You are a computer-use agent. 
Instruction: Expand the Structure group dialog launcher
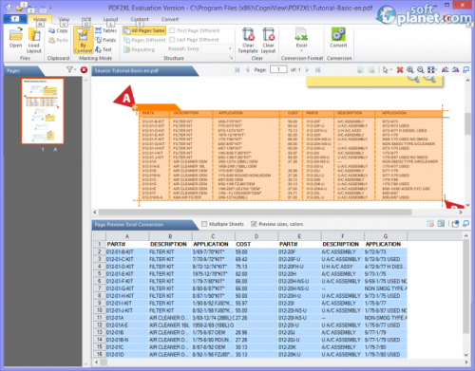tap(231, 58)
